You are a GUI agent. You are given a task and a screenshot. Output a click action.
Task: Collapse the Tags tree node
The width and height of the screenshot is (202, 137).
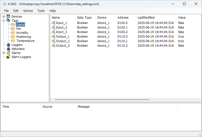[x=4, y=21]
